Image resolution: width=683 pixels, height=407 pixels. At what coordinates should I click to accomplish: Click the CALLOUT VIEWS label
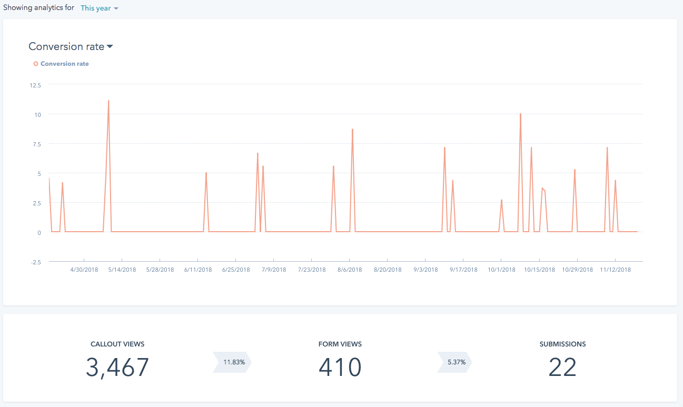point(117,344)
